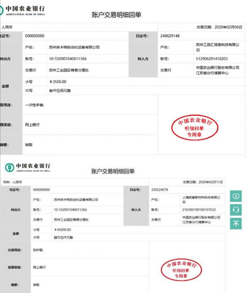Select the transaction date 2020年02月06日
Viewport: 247px width, 293px height.
point(228,27)
